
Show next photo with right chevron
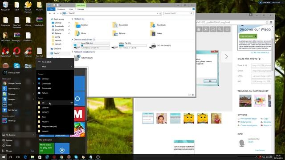tap(227, 56)
